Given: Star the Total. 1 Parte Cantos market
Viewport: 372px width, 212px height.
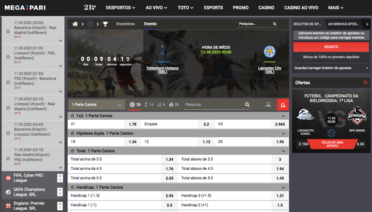Looking at the screenshot, I should [x=72, y=151].
